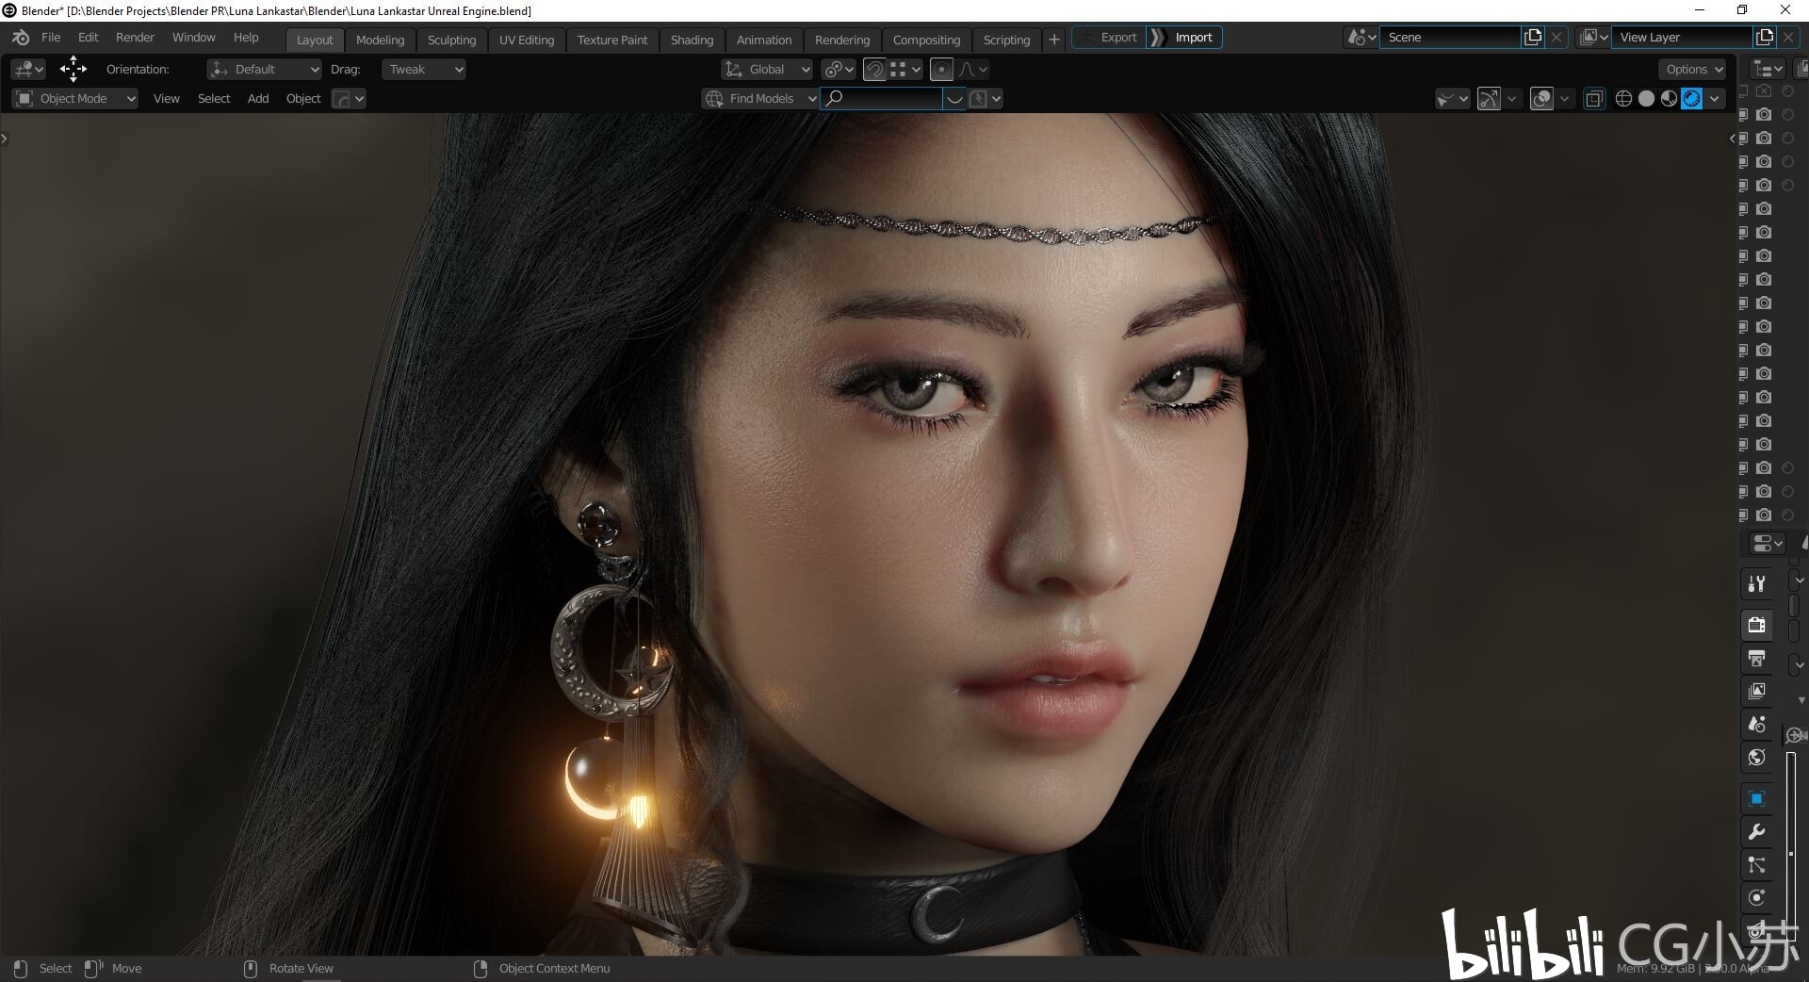Open the viewport editor type dropdown

click(28, 69)
